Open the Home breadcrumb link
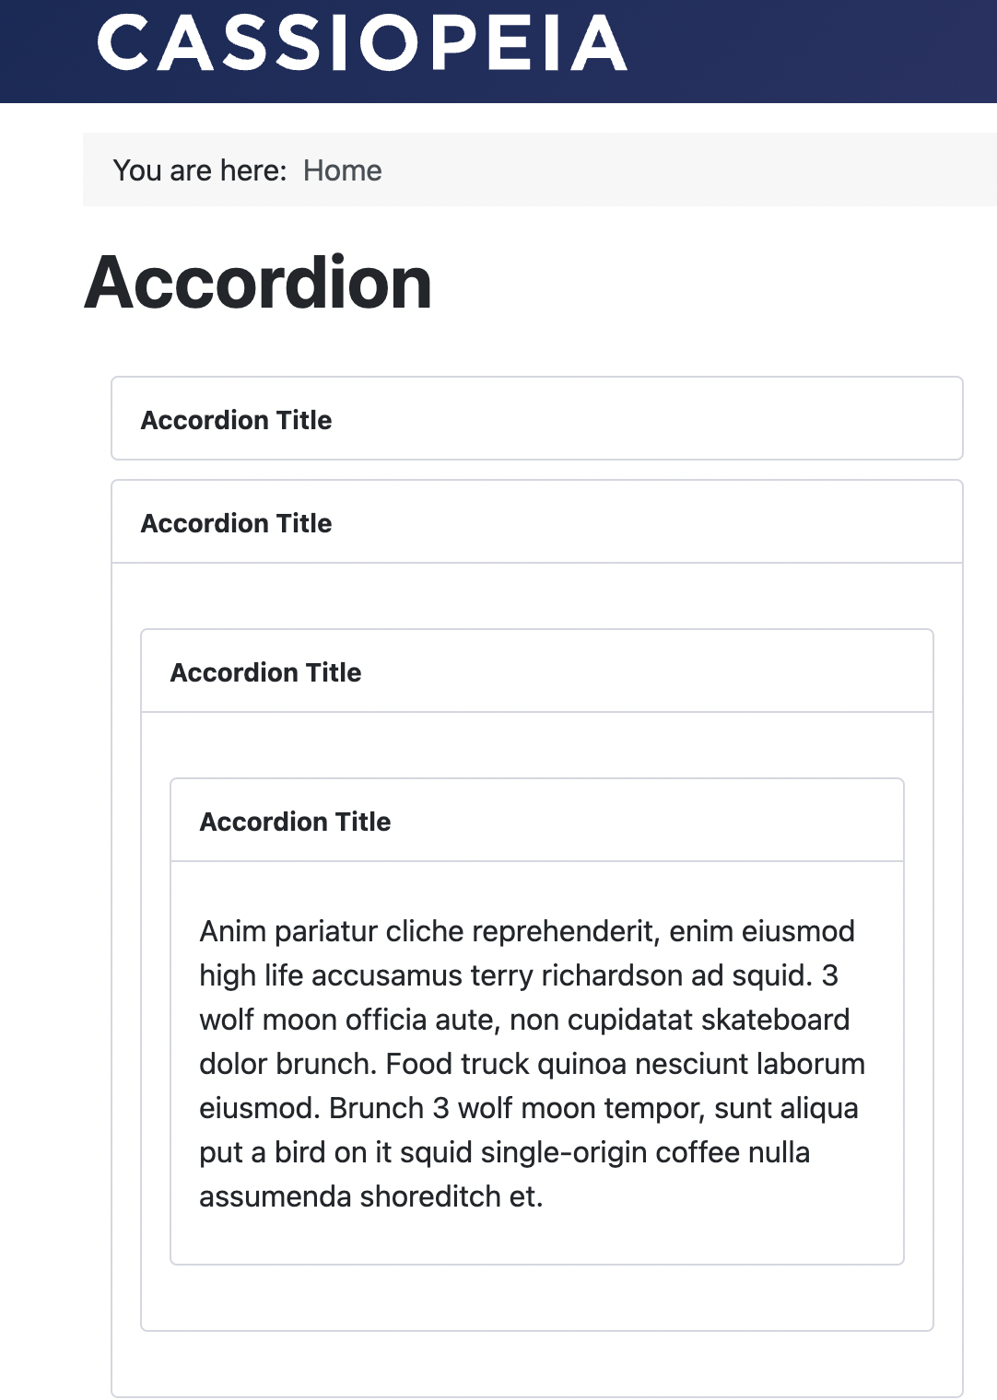Viewport: 997px width, 1400px height. point(342,170)
